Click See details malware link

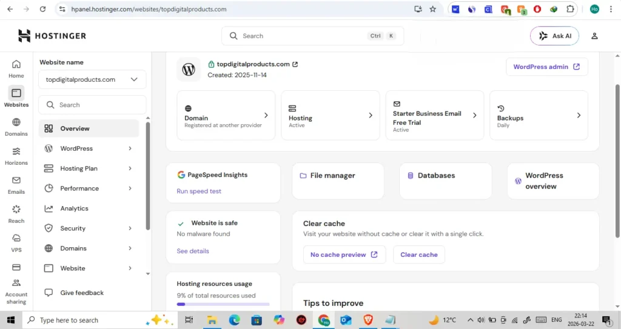point(192,251)
